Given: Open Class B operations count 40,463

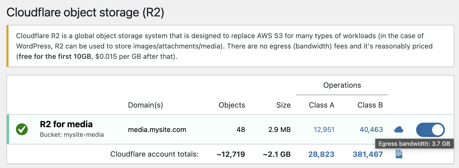Looking at the screenshot, I should [x=371, y=130].
